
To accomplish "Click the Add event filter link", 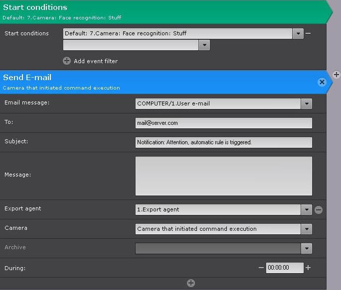I will (x=96, y=61).
